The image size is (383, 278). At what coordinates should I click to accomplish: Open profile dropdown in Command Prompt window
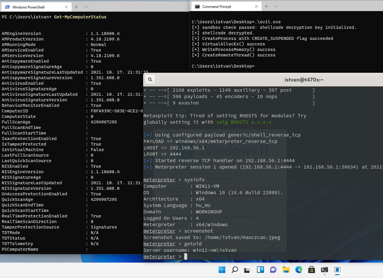click(x=276, y=6)
